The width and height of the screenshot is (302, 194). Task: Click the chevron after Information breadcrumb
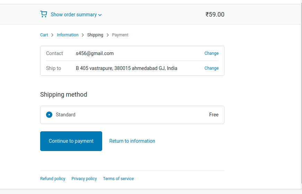coord(83,35)
